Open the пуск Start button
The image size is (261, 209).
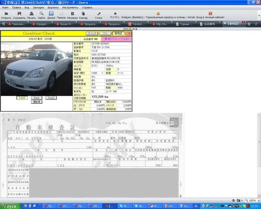[10, 206]
